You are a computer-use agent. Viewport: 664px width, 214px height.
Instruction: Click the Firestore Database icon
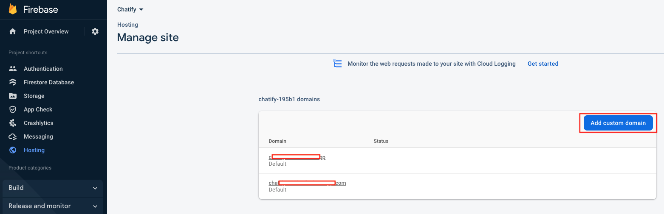tap(13, 82)
